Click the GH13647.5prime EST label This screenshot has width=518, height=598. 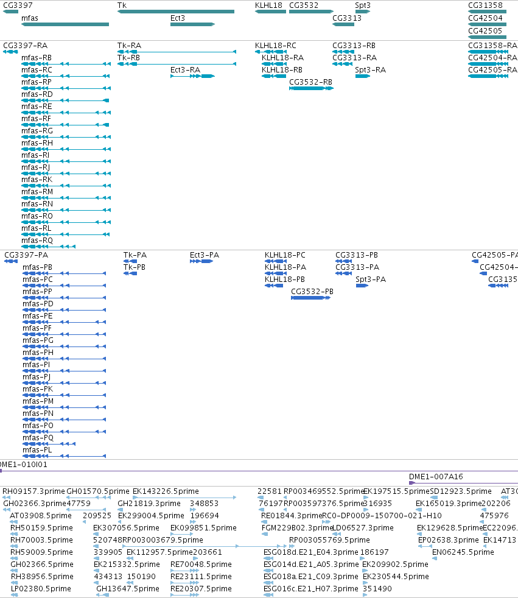[x=128, y=588]
